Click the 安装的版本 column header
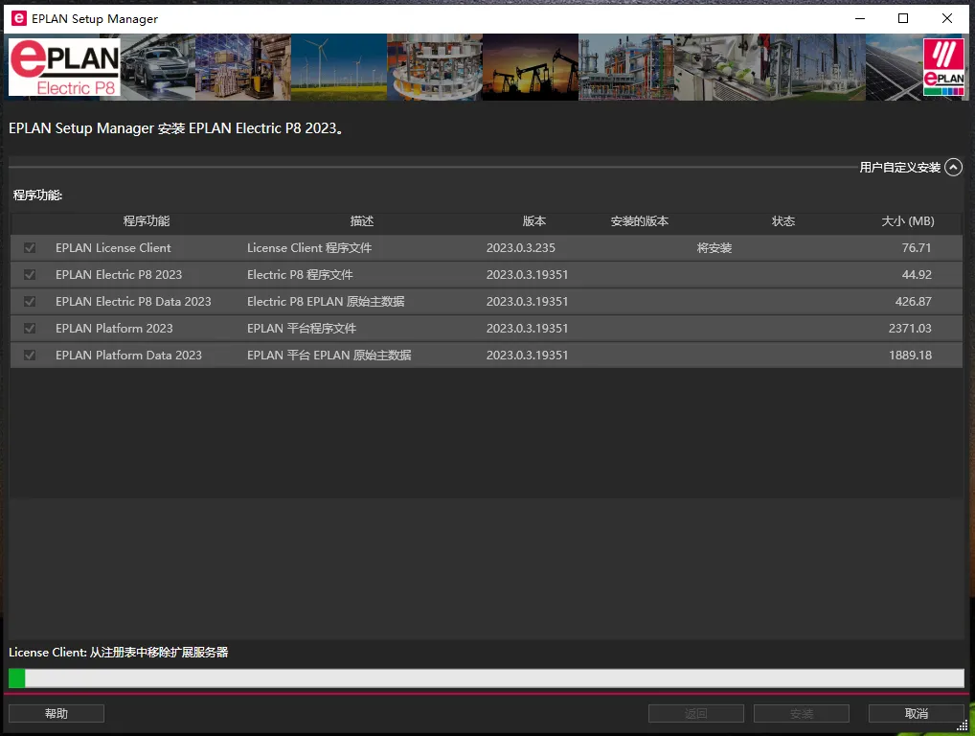This screenshot has width=975, height=736. (639, 220)
